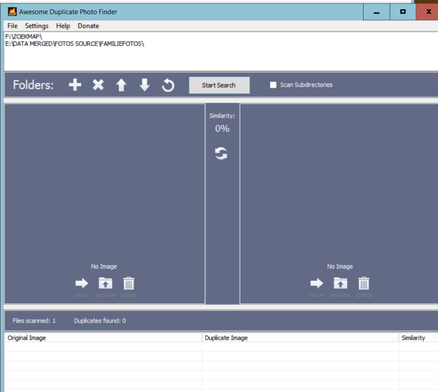Open the File menu
Image resolution: width=438 pixels, height=392 pixels.
[13, 26]
